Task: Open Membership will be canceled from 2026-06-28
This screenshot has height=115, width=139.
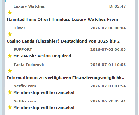Action: pos(44,107)
